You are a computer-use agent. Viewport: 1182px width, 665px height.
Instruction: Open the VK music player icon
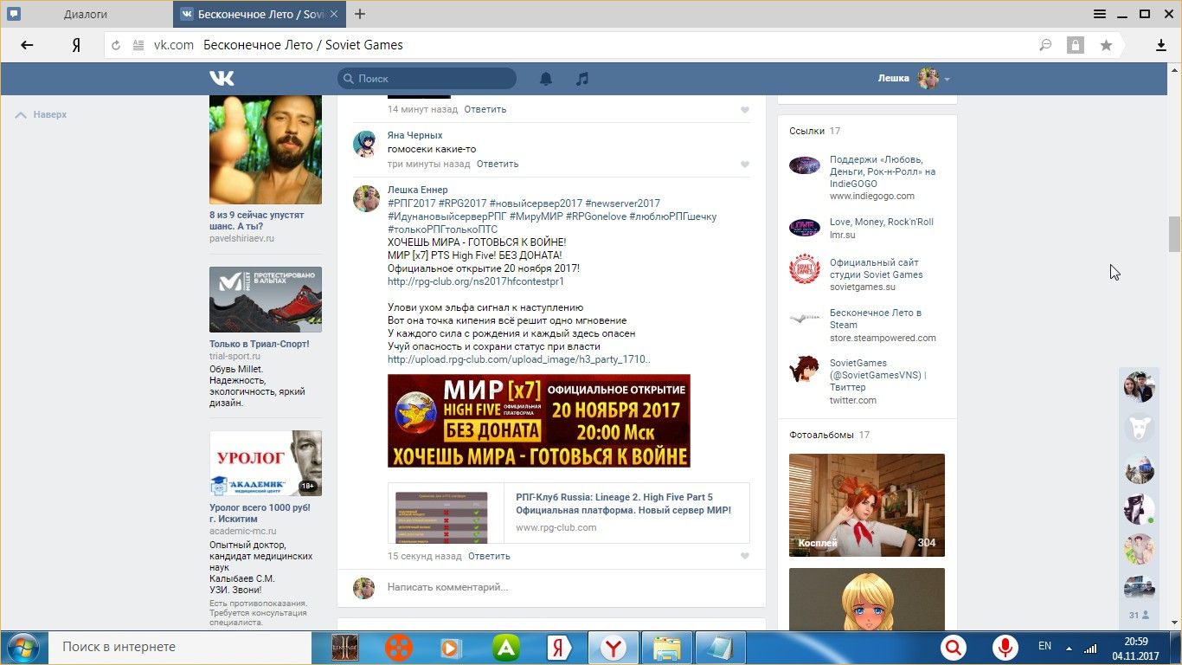[x=582, y=79]
